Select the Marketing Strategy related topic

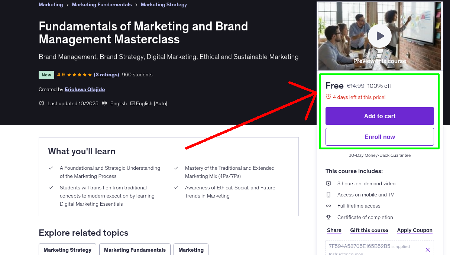[67, 250]
